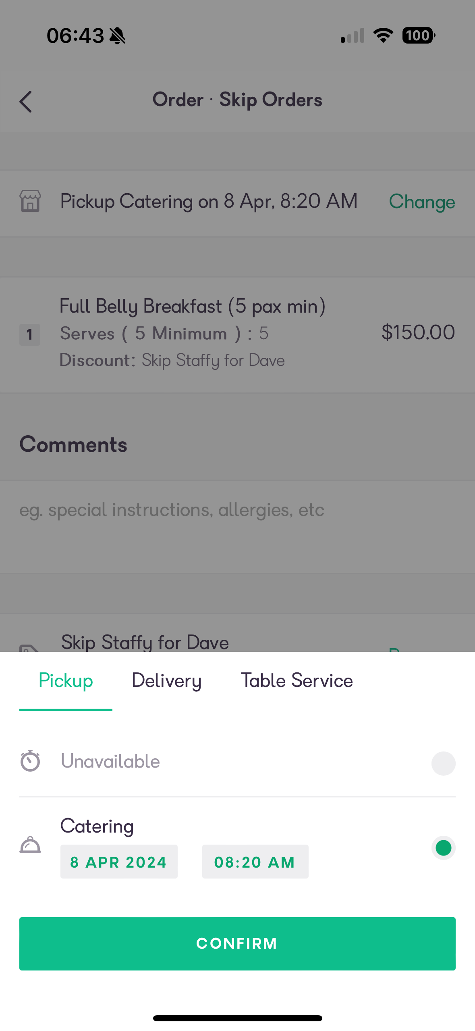475x1031 pixels.
Task: Tap the stopwatch icon beside Unavailable
Action: click(x=30, y=761)
